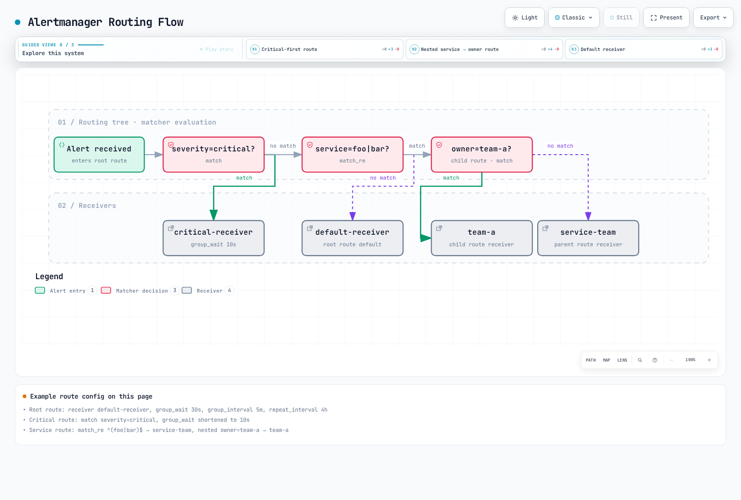Select the severity=critical? matcher node
The height and width of the screenshot is (500, 741).
click(x=214, y=155)
